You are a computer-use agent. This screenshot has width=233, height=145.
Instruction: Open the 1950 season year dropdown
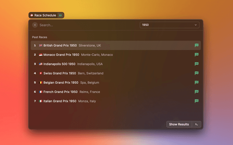[169, 25]
